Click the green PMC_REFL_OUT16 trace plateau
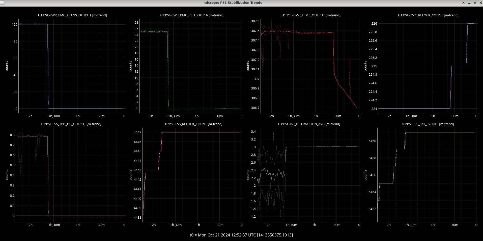 coord(153,32)
